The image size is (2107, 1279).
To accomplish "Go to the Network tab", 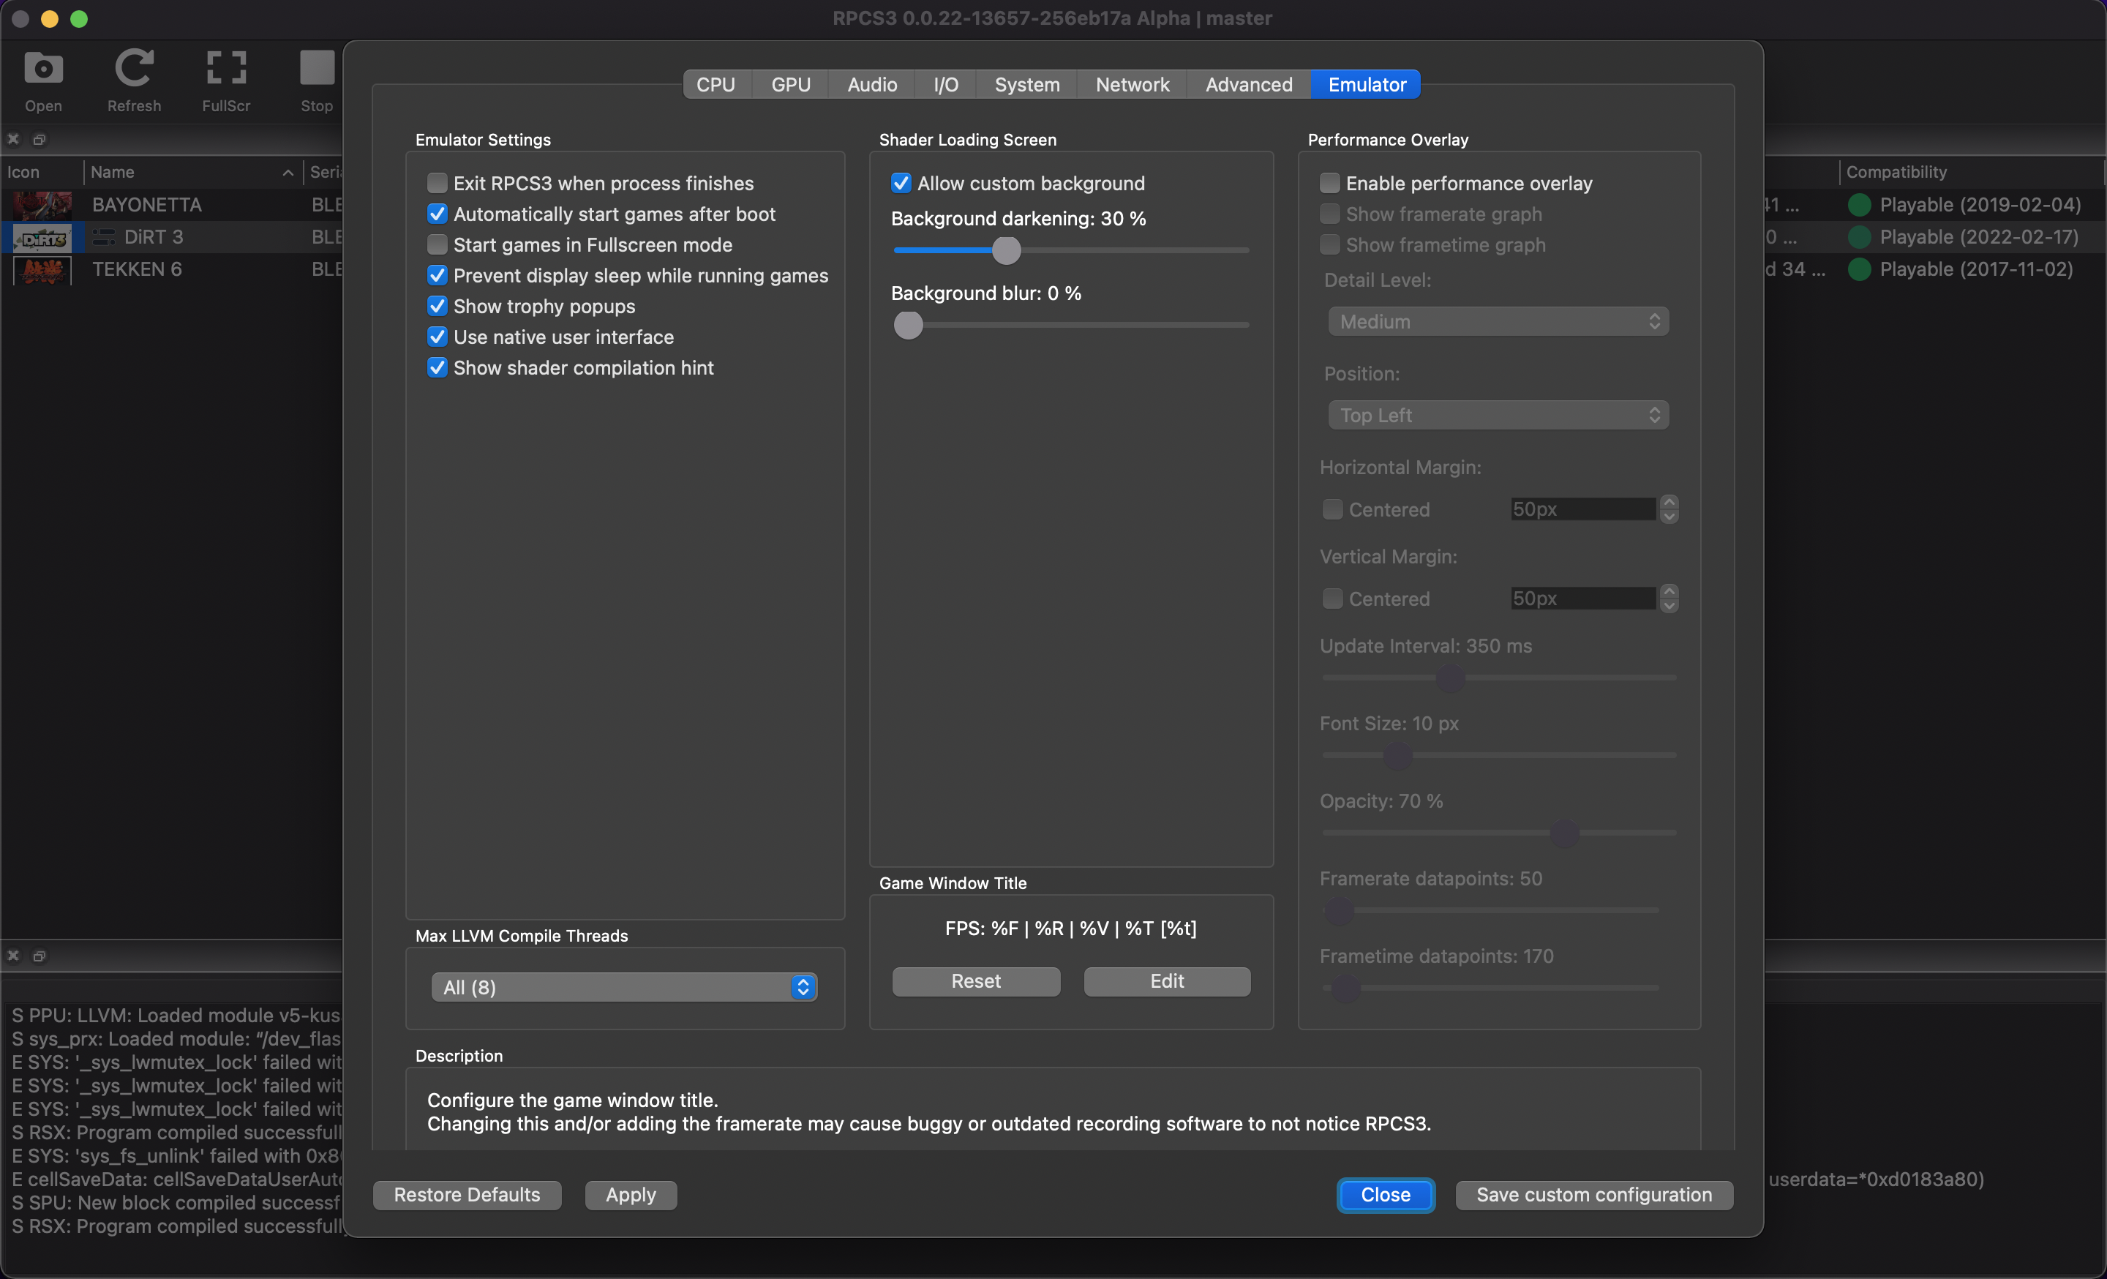I will click(1133, 85).
